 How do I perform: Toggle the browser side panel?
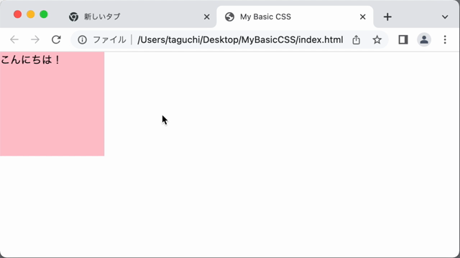pos(403,39)
